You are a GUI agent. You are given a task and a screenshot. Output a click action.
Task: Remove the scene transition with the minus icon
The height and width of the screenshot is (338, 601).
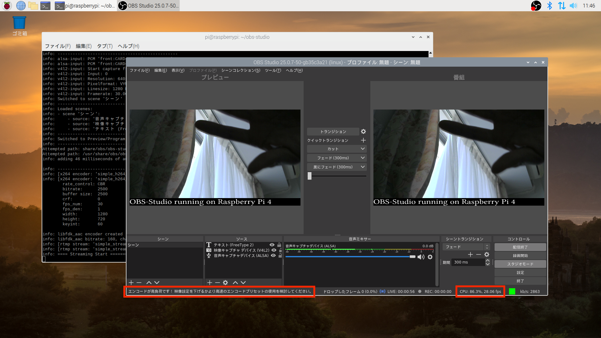tap(479, 254)
